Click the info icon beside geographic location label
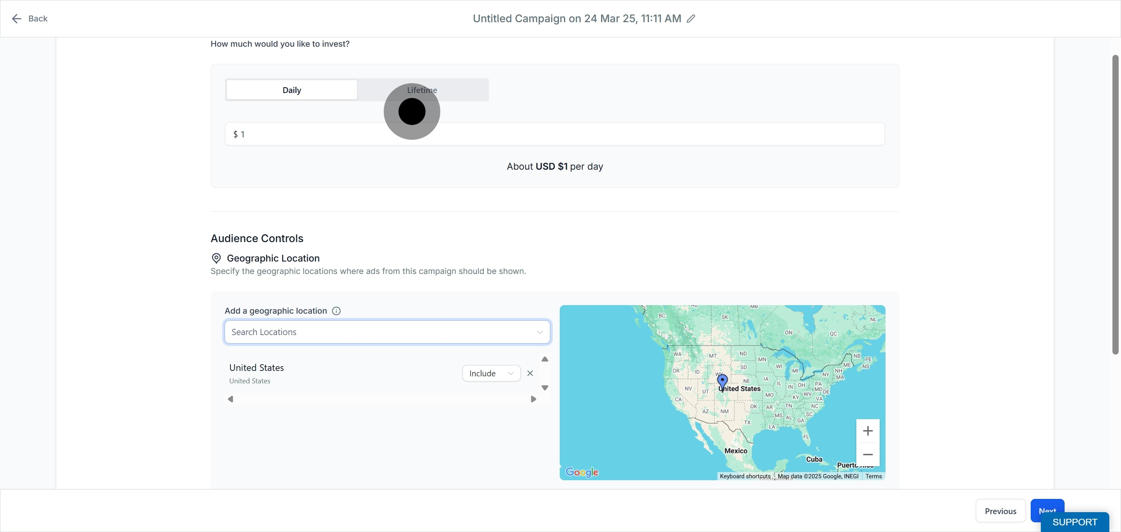Viewport: 1121px width, 532px height. (x=336, y=311)
